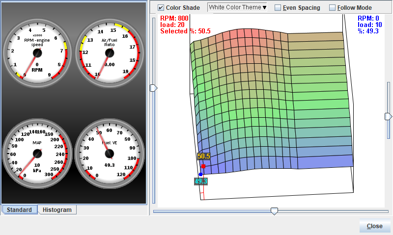The image size is (393, 235).
Task: Click the right vertical slider handle
Action: [x=388, y=116]
